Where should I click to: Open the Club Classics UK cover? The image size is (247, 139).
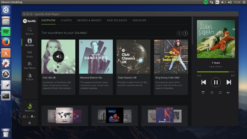click(x=133, y=57)
